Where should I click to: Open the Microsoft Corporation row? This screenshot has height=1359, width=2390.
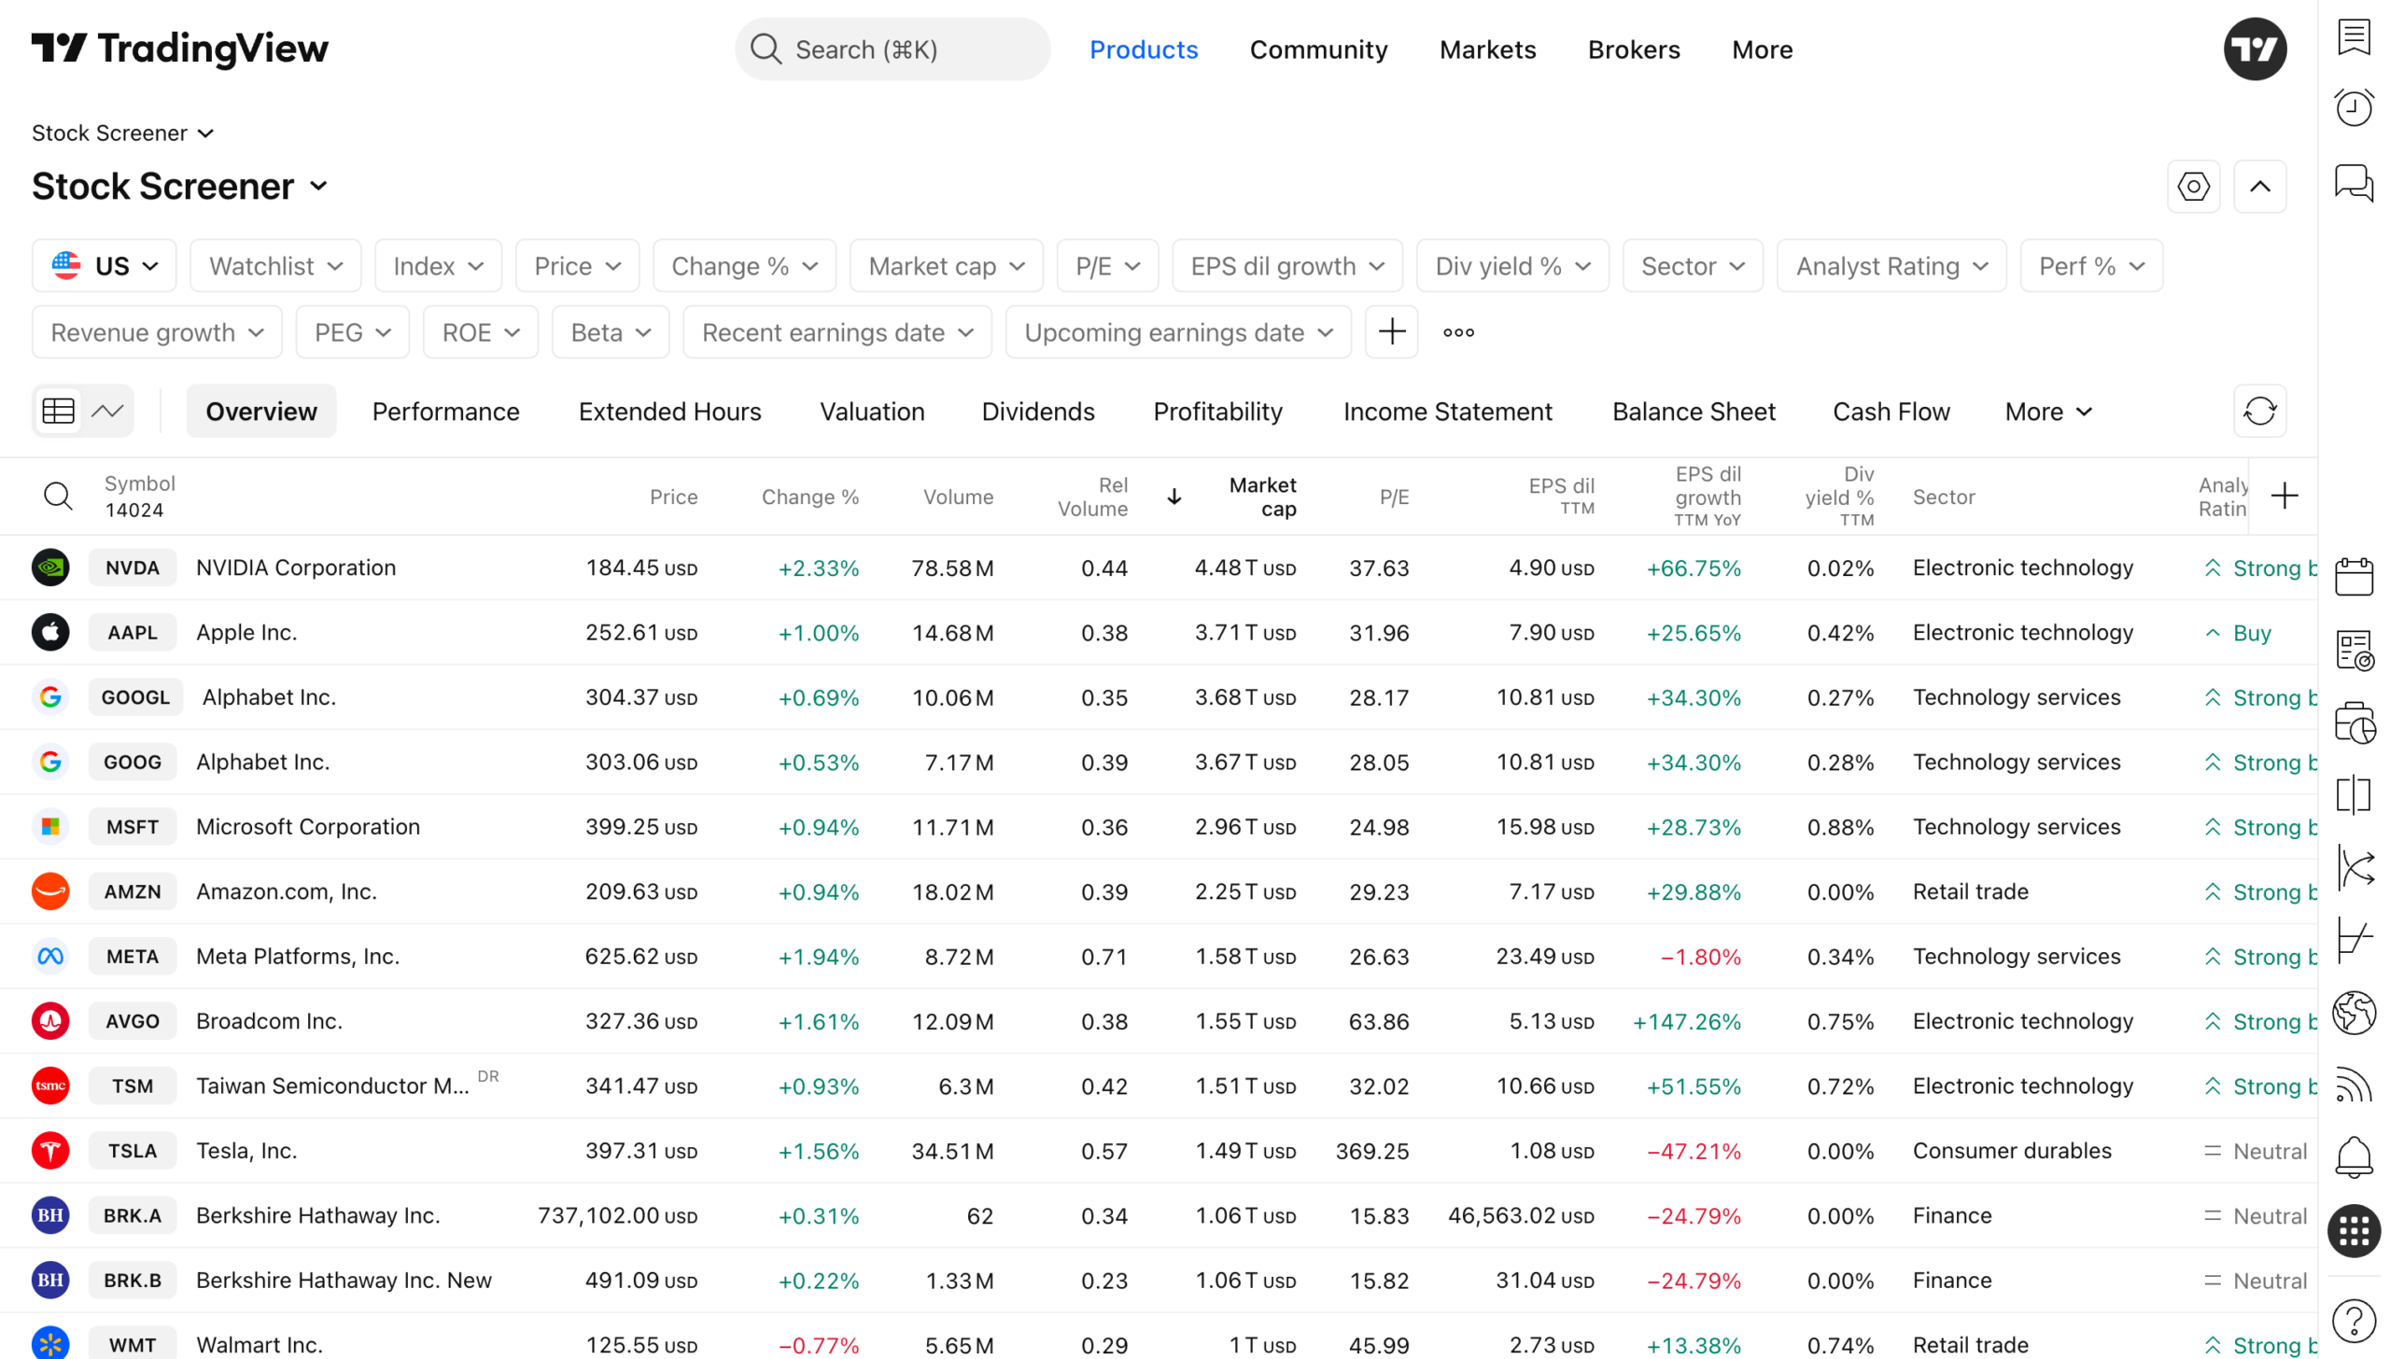pos(1158,827)
